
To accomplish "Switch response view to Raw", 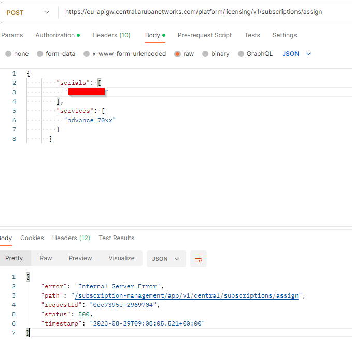I will pos(46,258).
